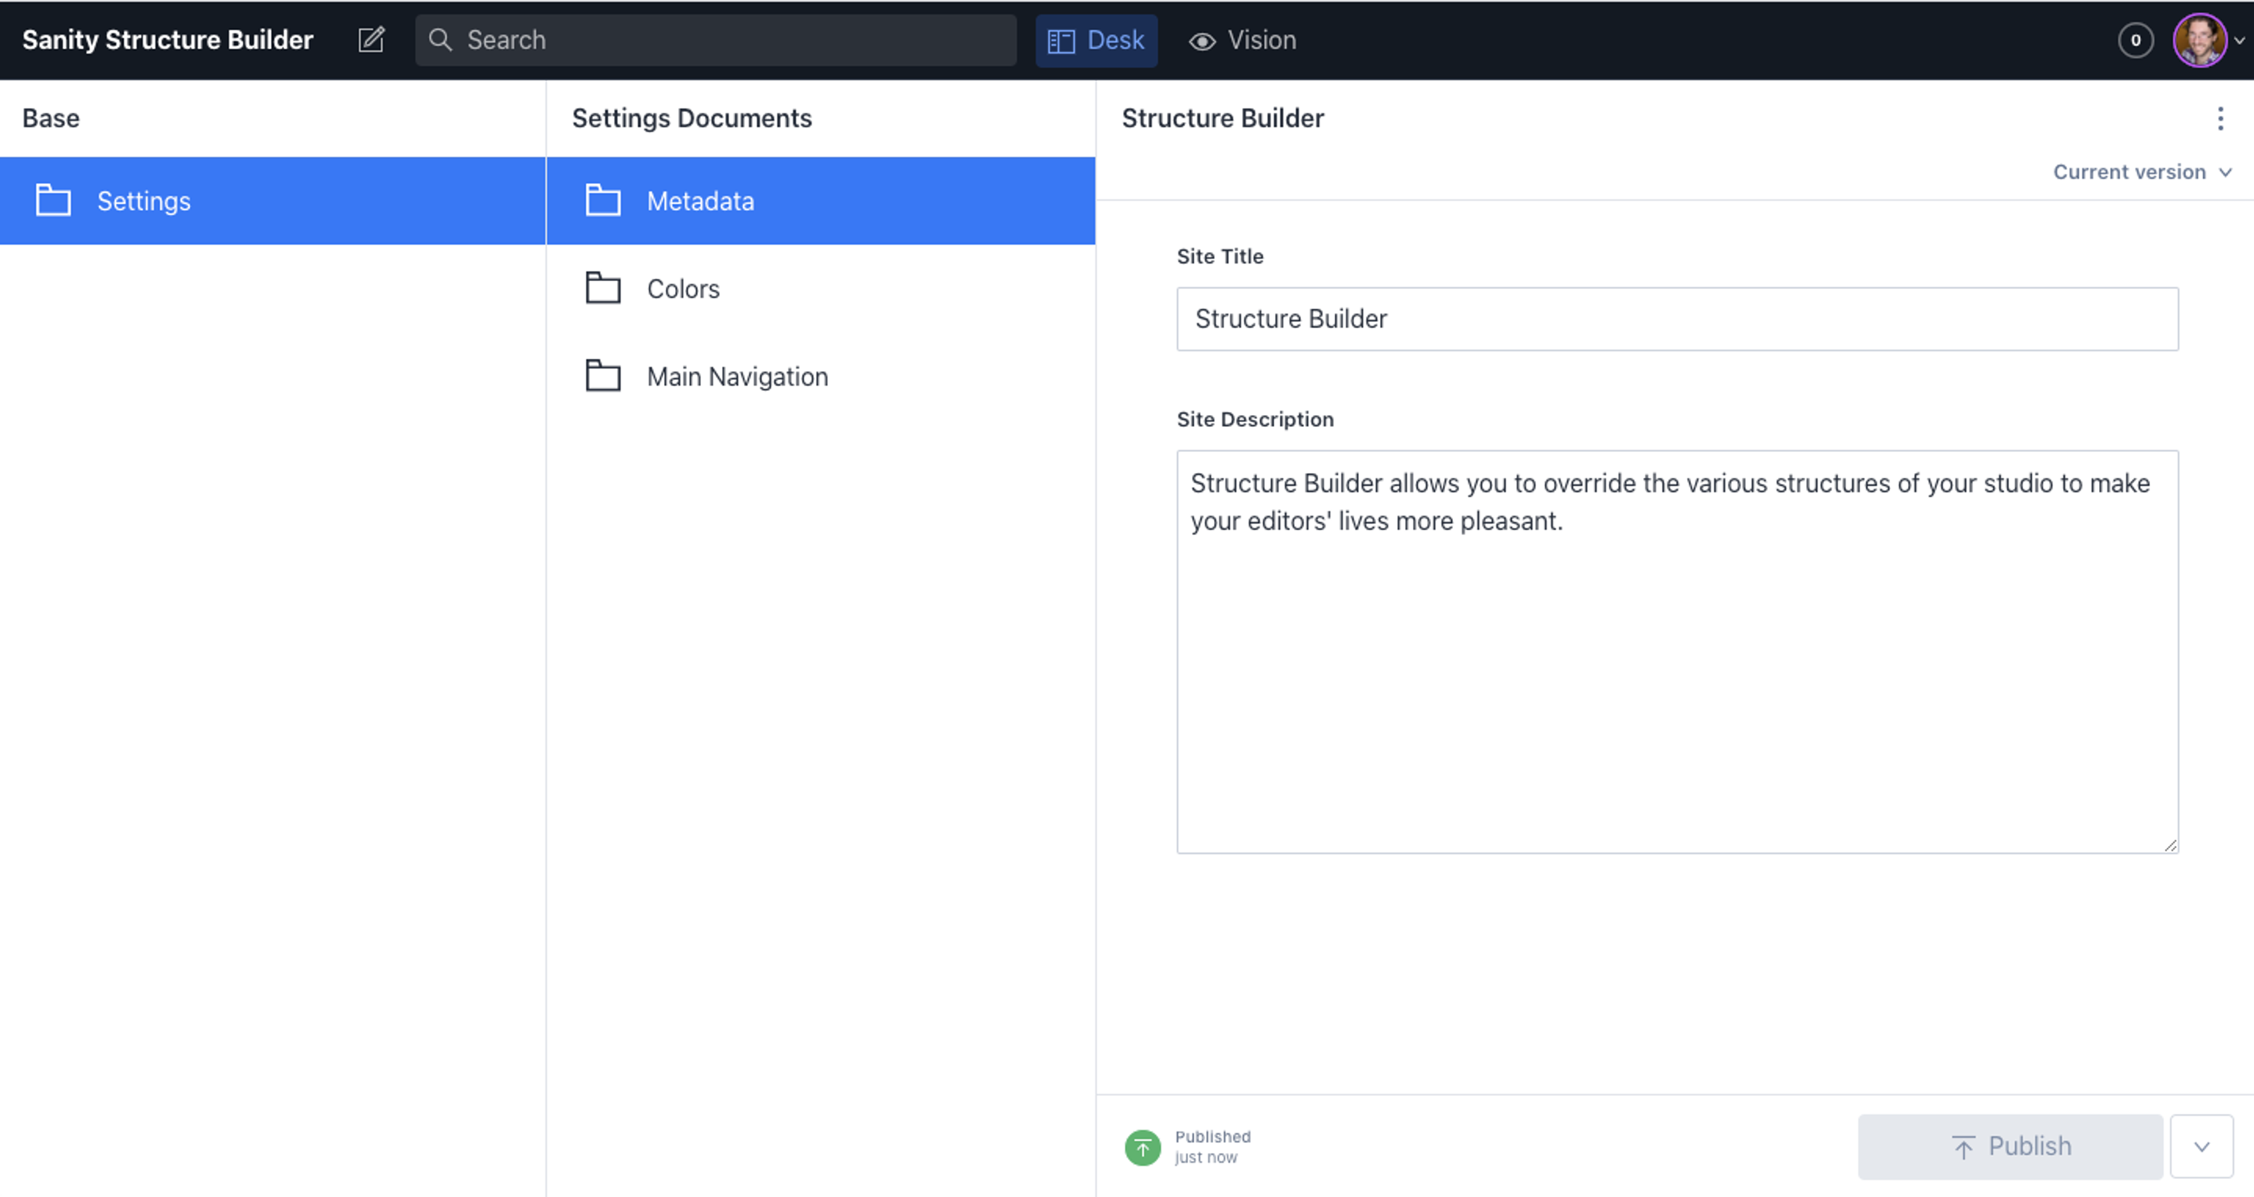Click the green Published status icon
2254x1197 pixels.
point(1142,1147)
